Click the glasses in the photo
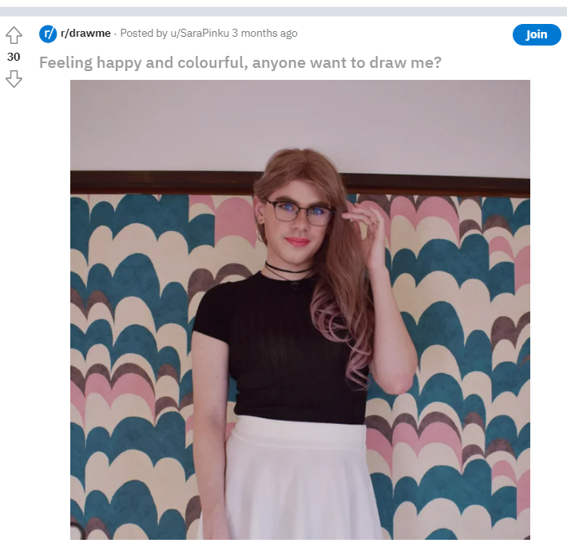 click(299, 212)
